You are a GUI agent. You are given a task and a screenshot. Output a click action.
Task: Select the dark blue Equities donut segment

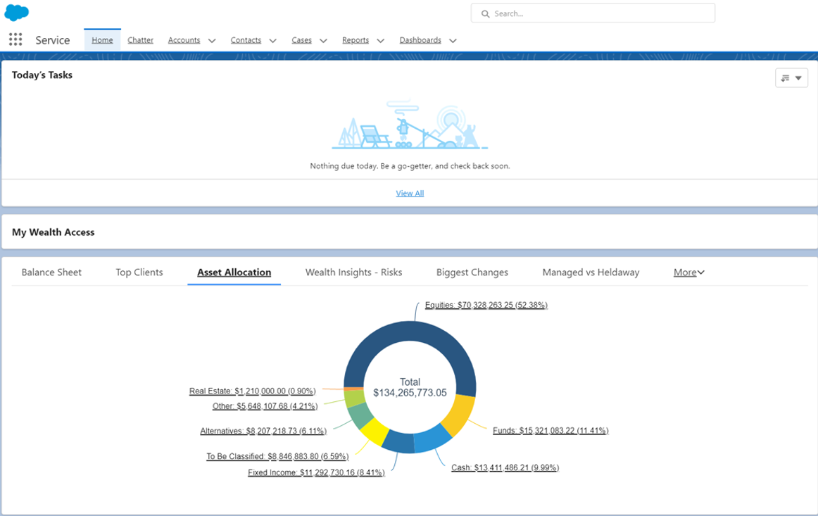(410, 331)
